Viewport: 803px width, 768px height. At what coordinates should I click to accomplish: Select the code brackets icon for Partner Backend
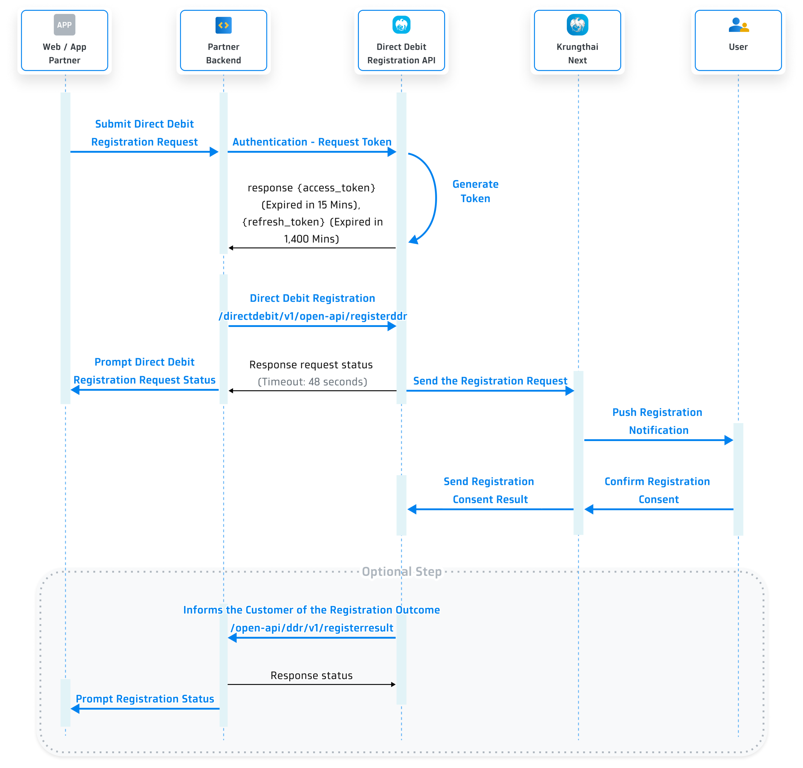click(223, 25)
